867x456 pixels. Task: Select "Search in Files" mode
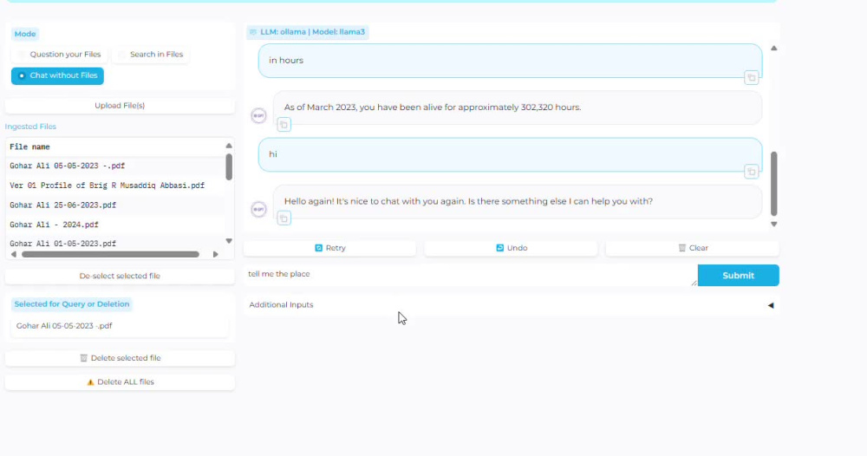150,54
